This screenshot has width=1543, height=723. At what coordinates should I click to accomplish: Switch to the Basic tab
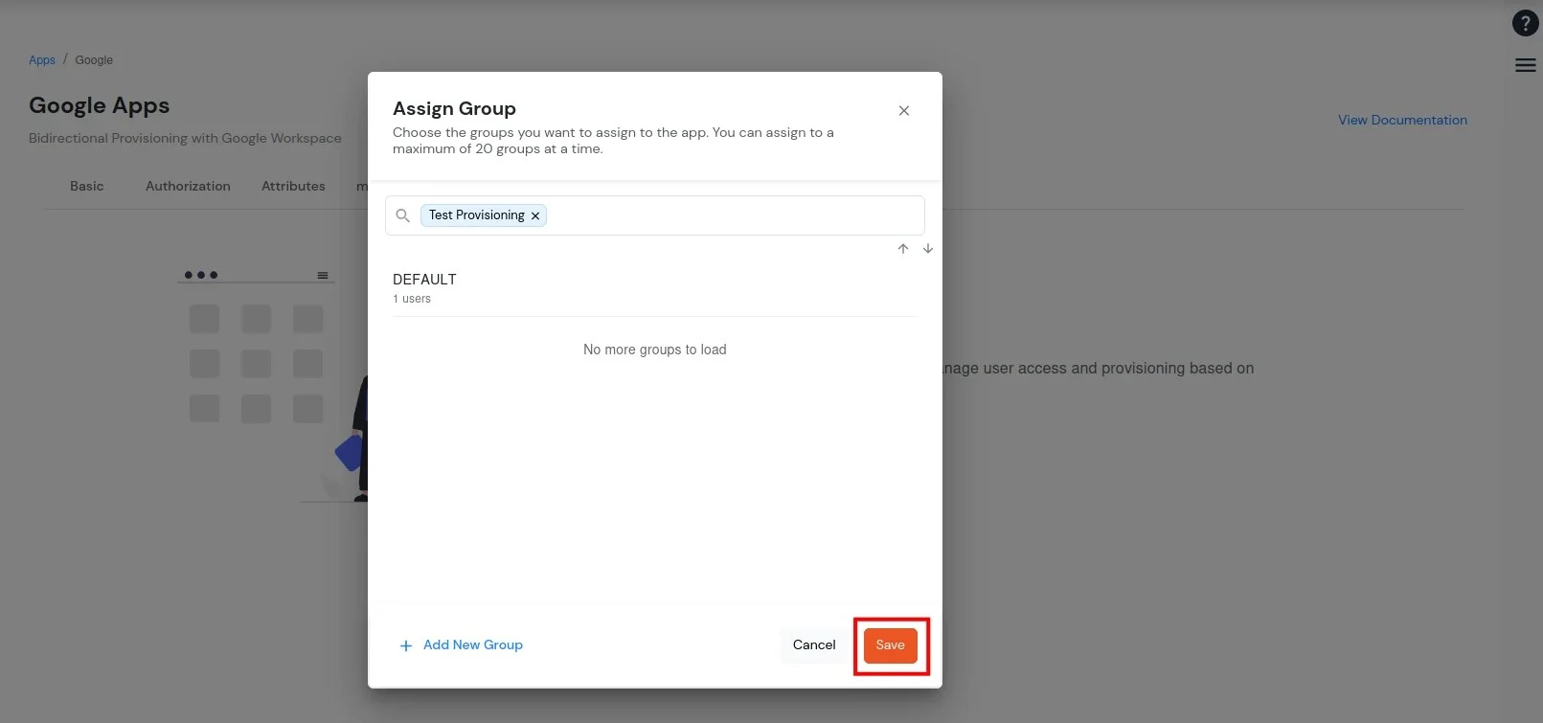pyautogui.click(x=87, y=186)
